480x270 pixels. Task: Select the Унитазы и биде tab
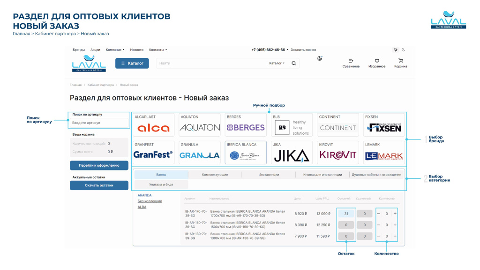point(161,185)
